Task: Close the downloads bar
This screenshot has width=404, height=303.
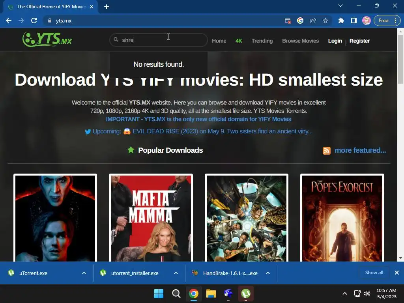Action: click(397, 273)
